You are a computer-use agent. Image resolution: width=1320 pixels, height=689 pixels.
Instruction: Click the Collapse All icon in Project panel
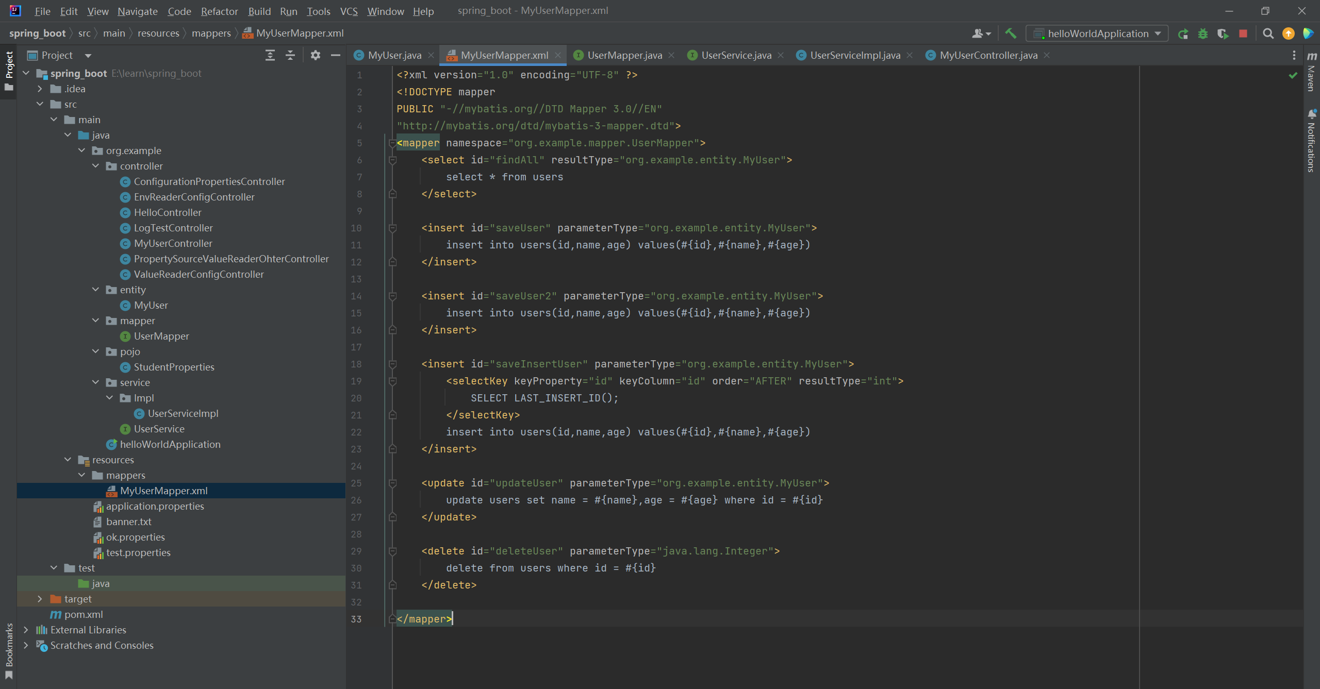[290, 55]
